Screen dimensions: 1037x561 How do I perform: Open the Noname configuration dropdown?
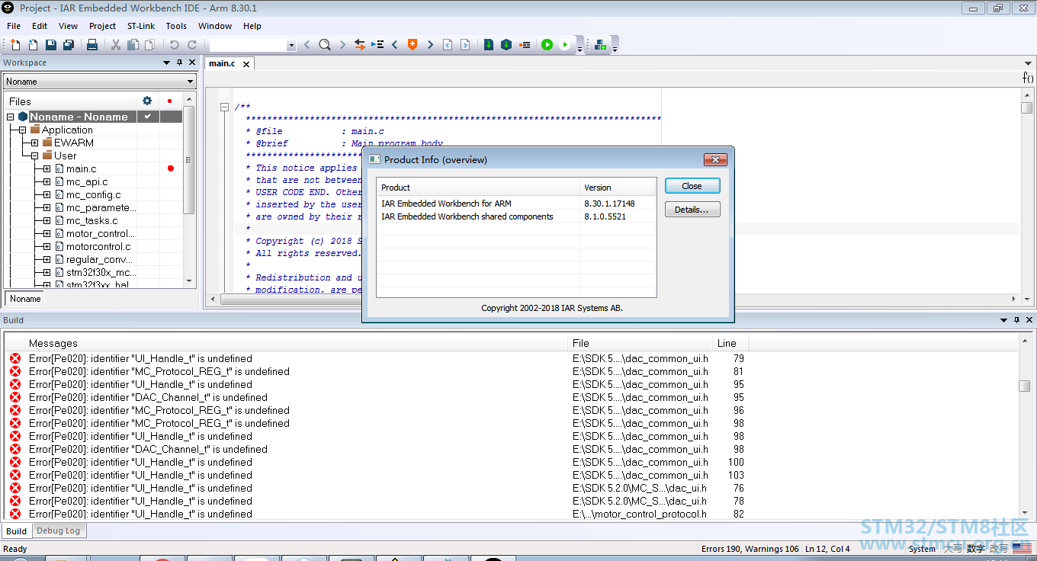(x=100, y=82)
